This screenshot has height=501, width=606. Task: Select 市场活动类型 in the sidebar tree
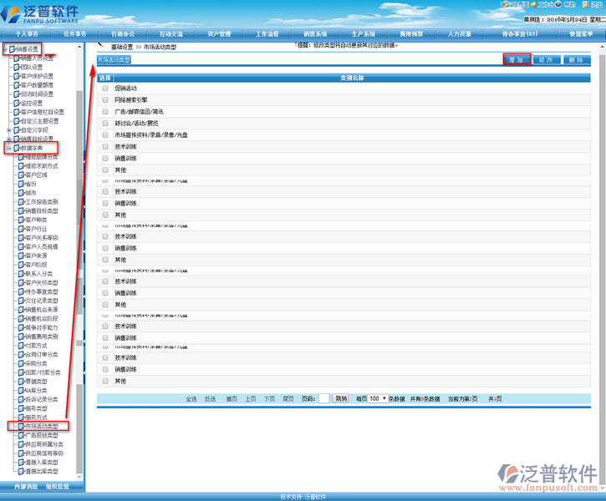pyautogui.click(x=42, y=426)
